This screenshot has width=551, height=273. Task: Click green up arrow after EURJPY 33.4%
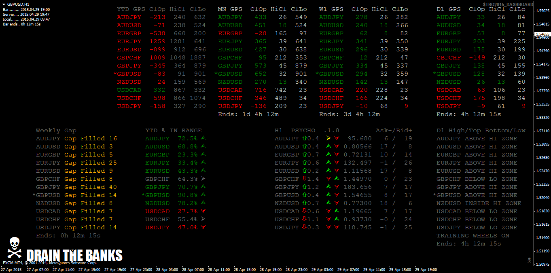pyautogui.click(x=203, y=163)
